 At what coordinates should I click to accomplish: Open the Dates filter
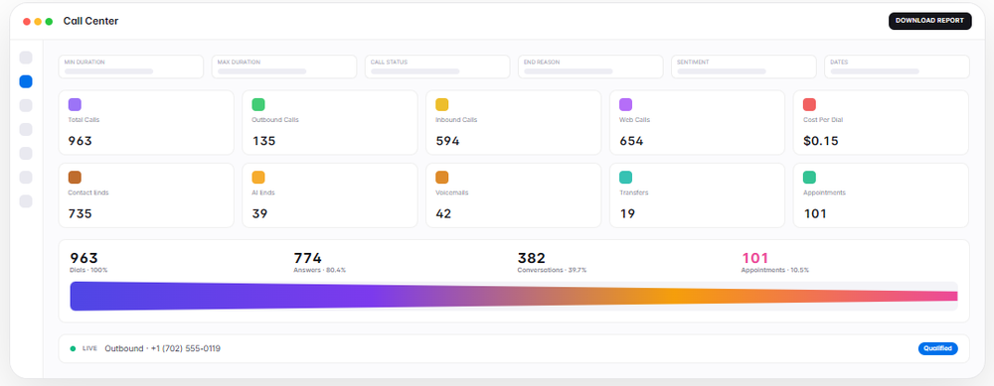click(x=897, y=66)
